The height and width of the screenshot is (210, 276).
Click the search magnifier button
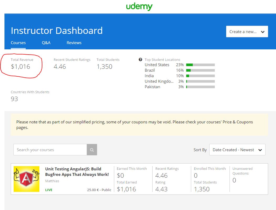tap(92, 150)
